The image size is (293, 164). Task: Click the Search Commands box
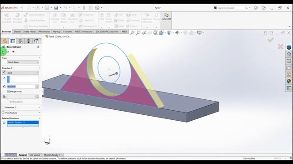pyautogui.click(x=232, y=8)
